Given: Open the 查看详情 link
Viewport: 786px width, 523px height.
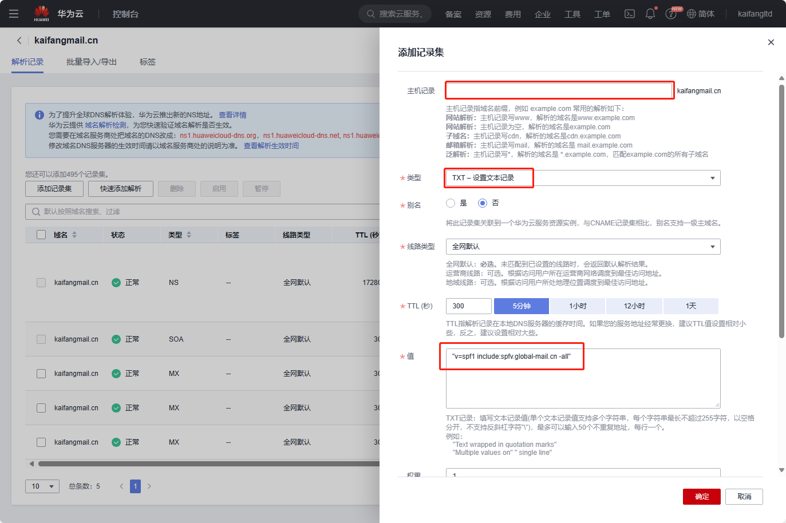Looking at the screenshot, I should click(x=232, y=115).
